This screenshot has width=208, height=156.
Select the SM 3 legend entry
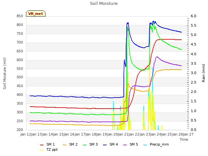tap(90, 144)
